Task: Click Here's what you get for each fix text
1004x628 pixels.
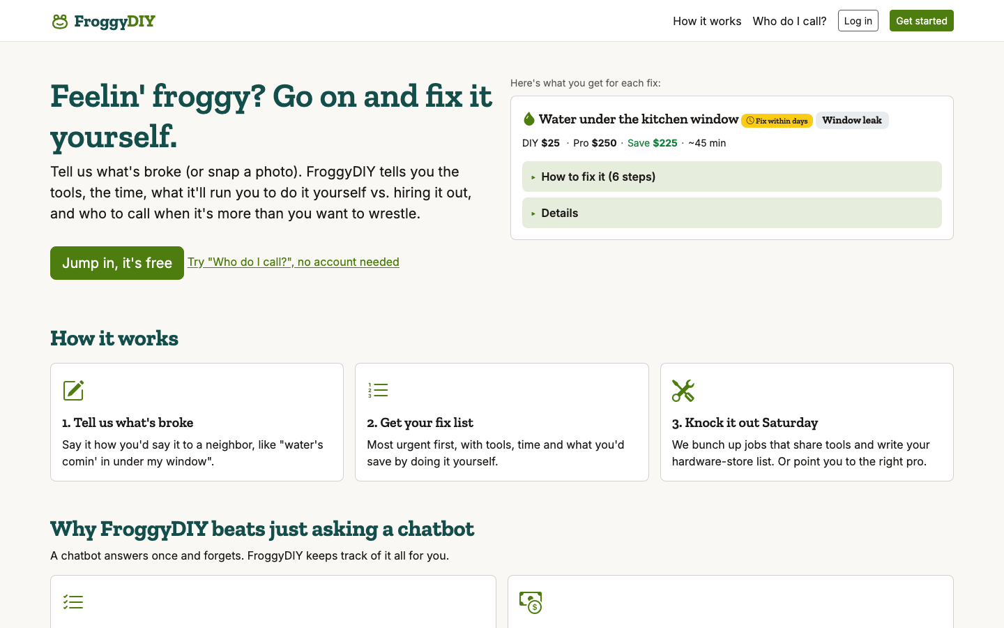Action: click(x=586, y=83)
